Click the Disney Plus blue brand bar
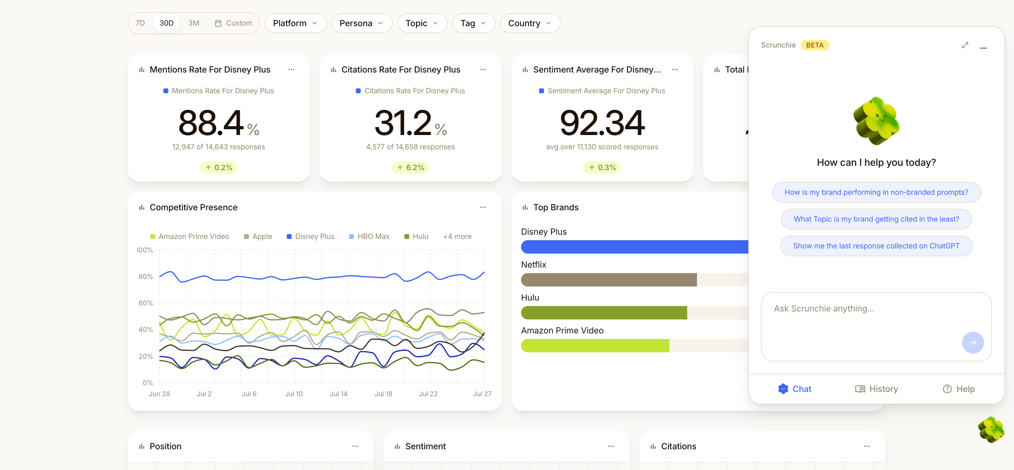Screen dimensions: 1014x470 [635, 247]
